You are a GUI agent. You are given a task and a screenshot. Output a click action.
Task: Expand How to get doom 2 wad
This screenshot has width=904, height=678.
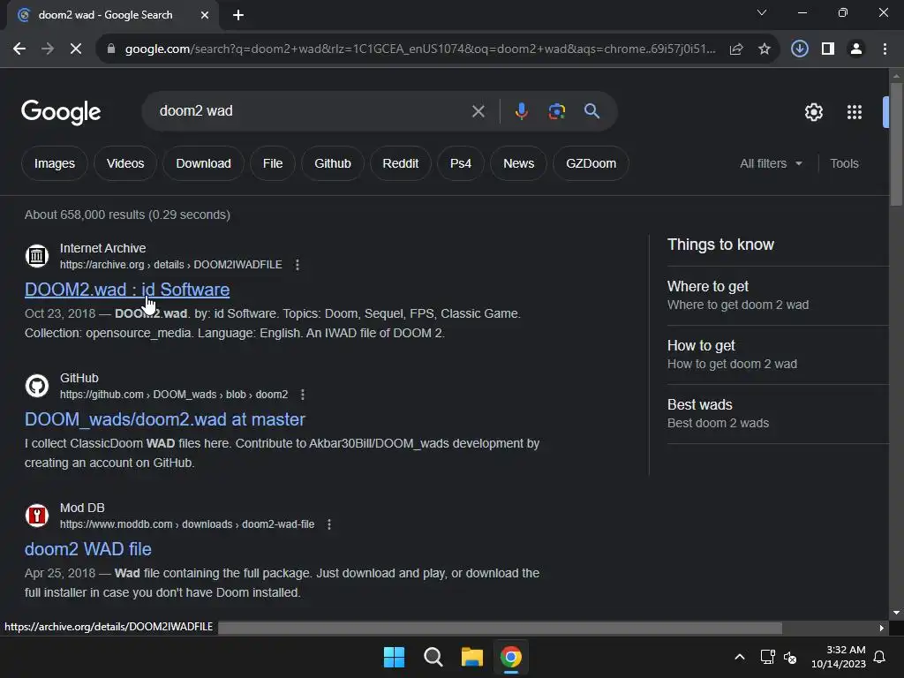pyautogui.click(x=778, y=355)
